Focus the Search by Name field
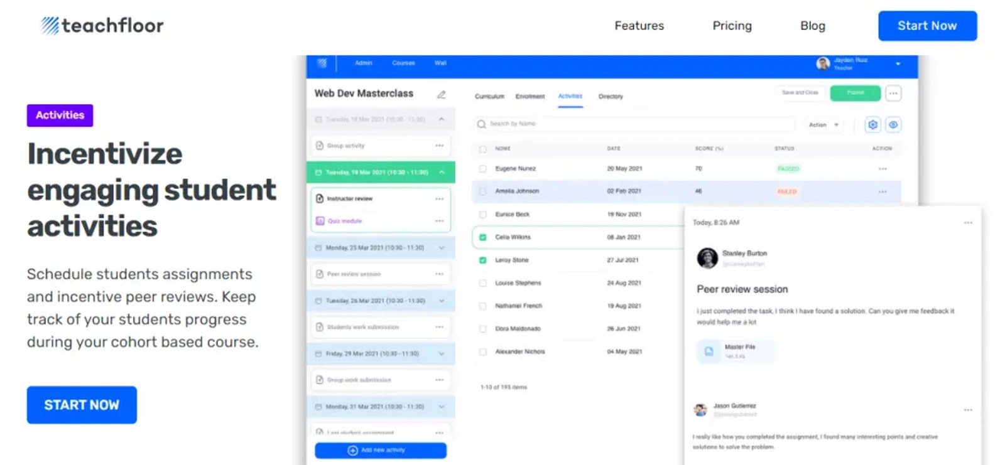Screen dimensions: 1005x465 click(x=634, y=124)
